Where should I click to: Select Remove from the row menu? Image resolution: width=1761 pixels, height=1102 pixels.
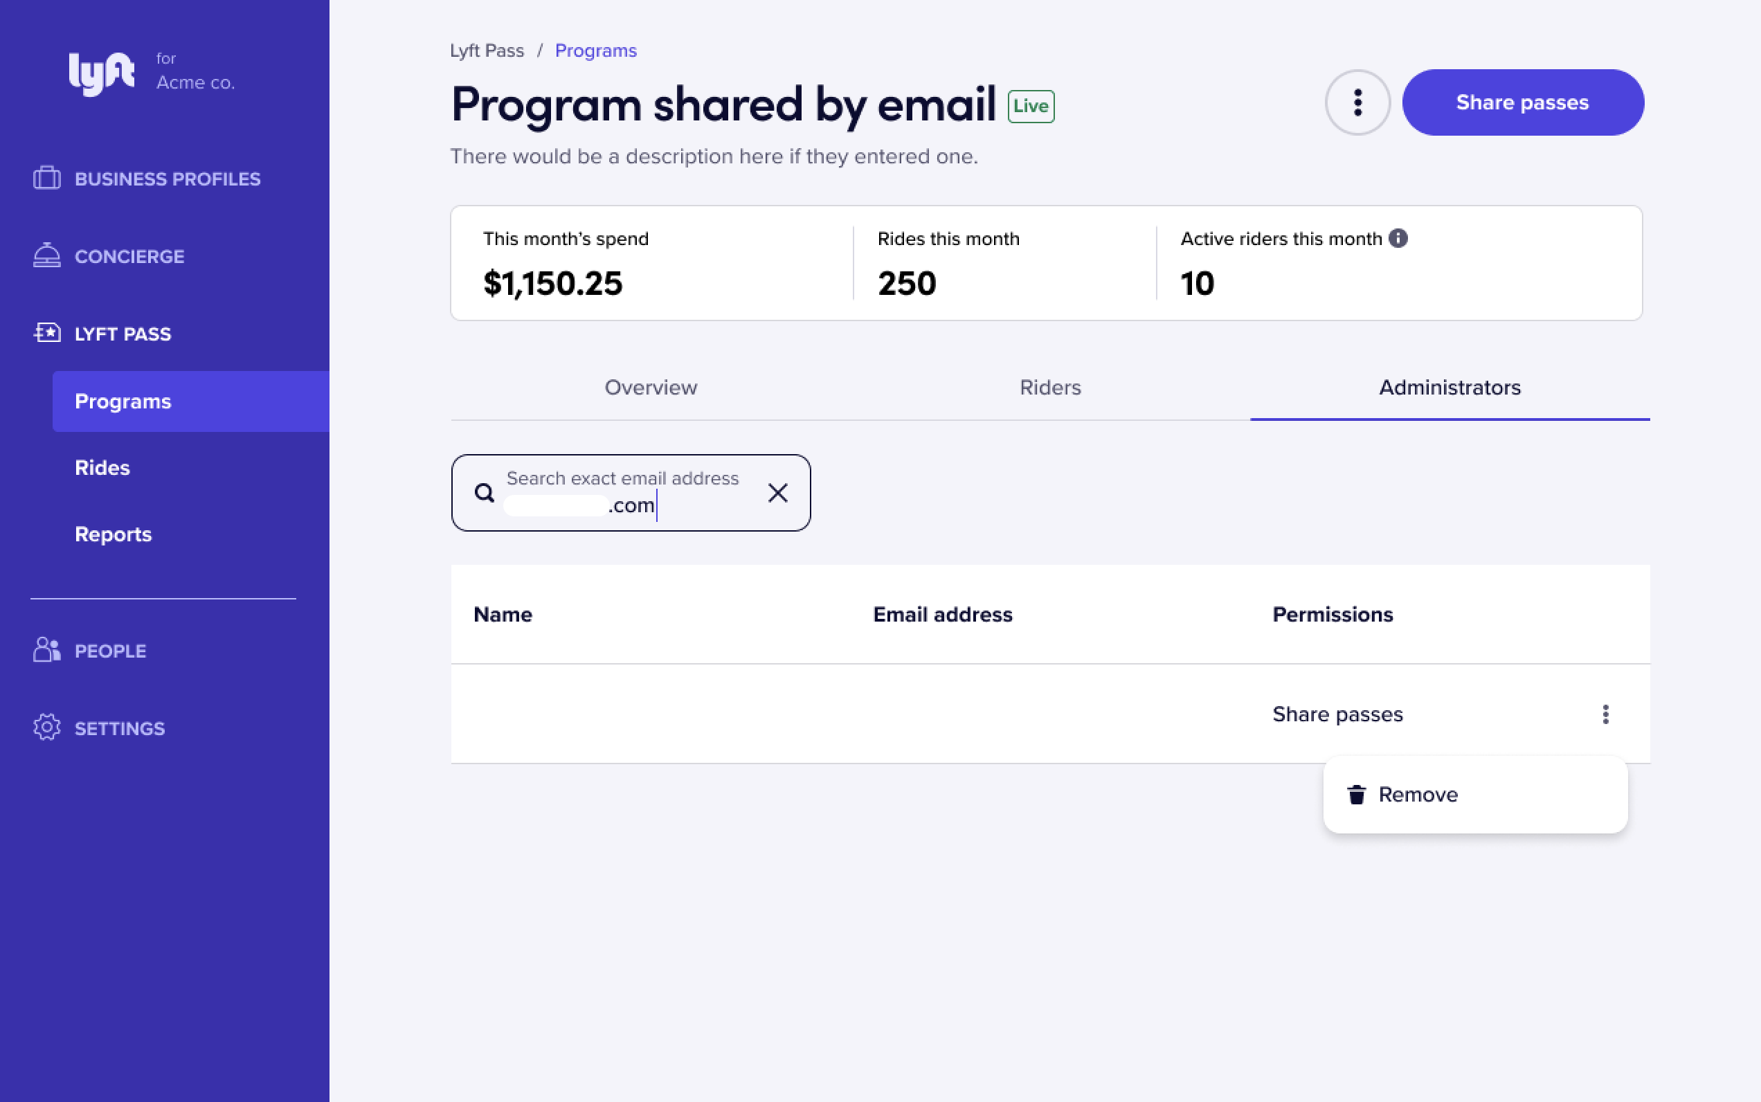pos(1475,795)
